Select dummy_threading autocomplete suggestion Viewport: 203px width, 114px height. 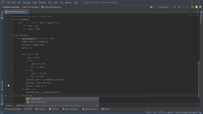(x=62, y=102)
